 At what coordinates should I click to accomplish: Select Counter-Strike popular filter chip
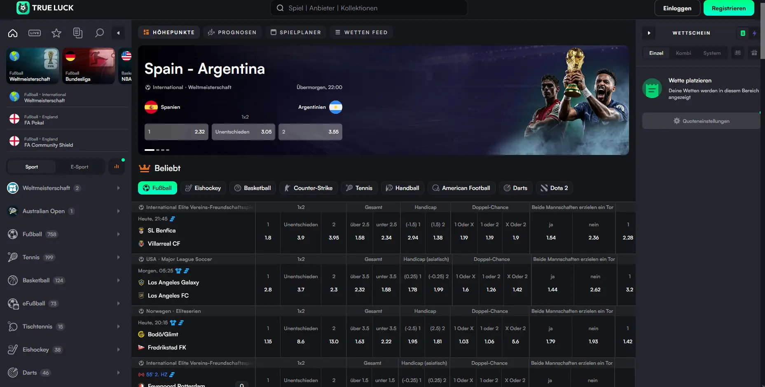(309, 188)
